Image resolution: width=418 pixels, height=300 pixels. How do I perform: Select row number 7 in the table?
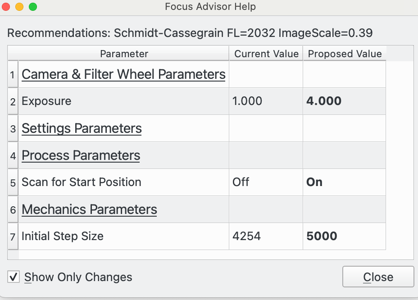tap(13, 236)
